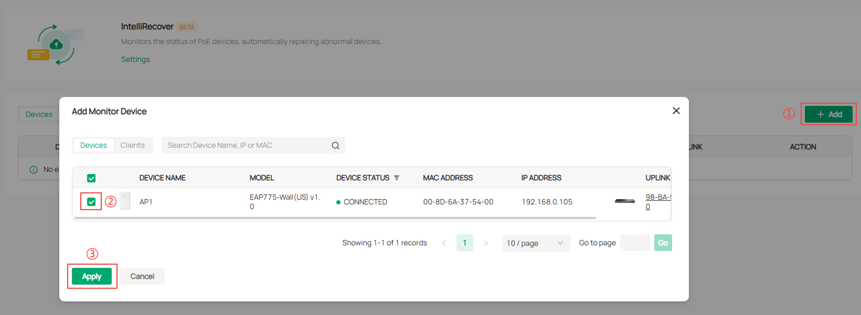Image resolution: width=861 pixels, height=315 pixels.
Task: Open the 98-BA uplink link
Action: coord(658,202)
